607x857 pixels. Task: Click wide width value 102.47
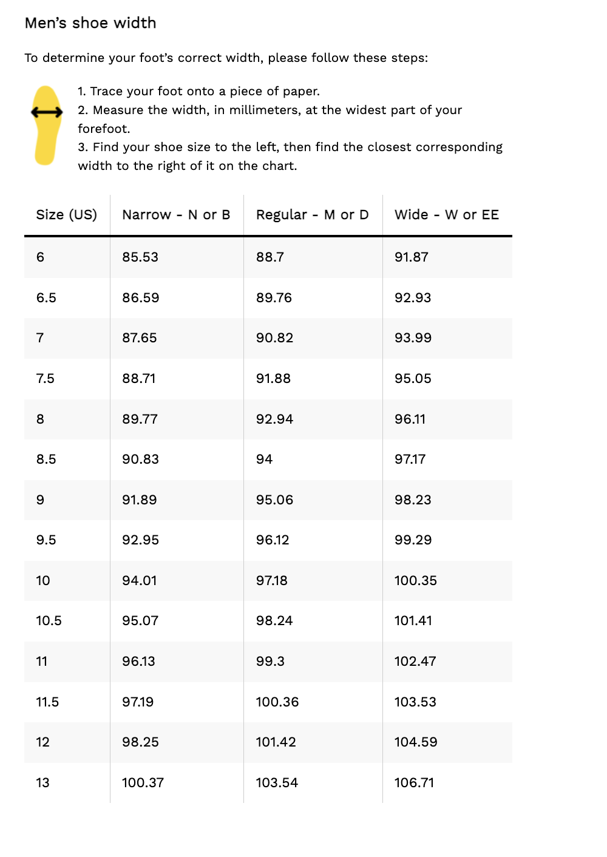point(415,662)
